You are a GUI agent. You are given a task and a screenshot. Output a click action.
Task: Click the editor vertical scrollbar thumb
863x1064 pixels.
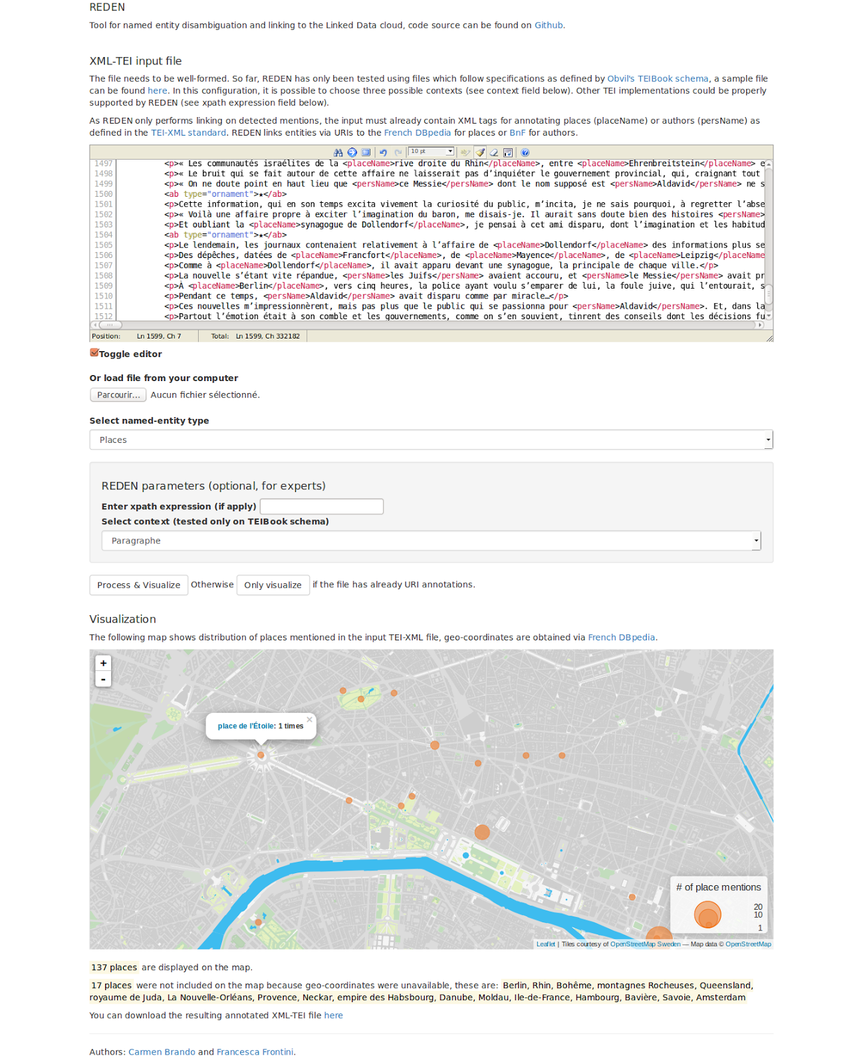(x=769, y=293)
